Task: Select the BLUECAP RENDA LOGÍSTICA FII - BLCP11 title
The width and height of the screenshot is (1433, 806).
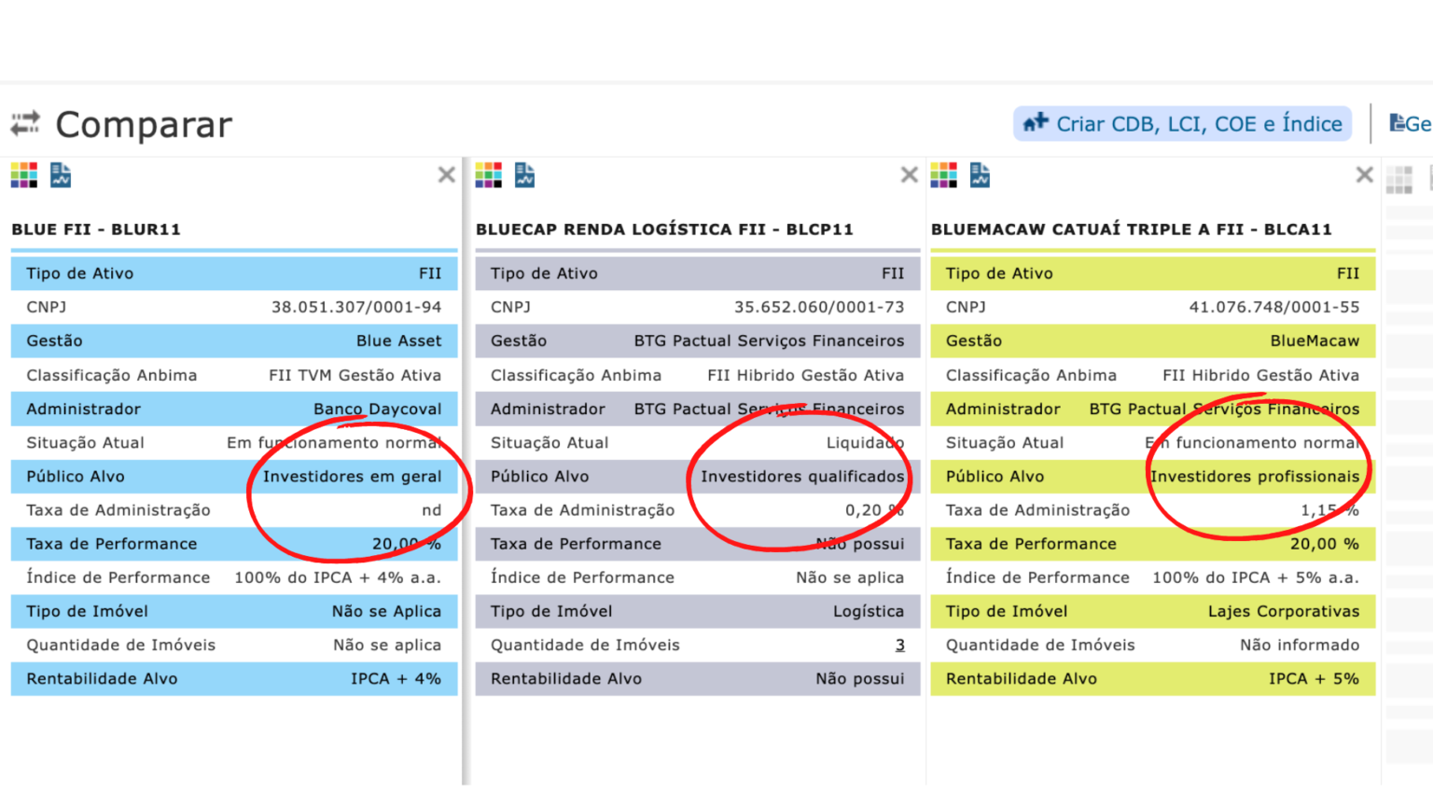Action: pos(665,229)
